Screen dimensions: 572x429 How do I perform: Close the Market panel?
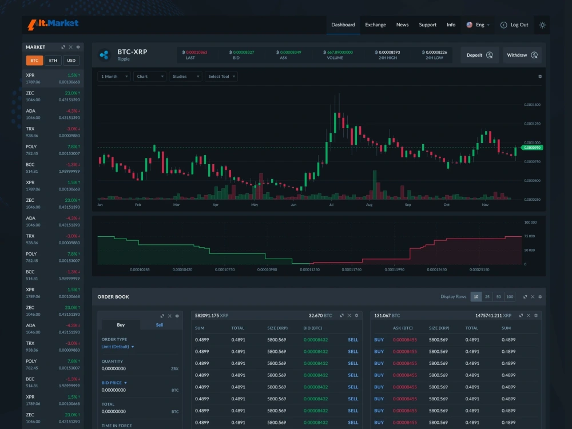pos(71,47)
